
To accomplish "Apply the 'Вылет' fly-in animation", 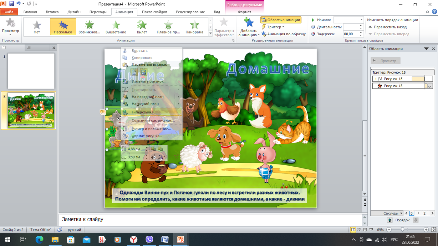I will point(142,27).
